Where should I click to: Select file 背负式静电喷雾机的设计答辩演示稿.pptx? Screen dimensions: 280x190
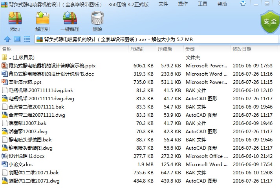(139, 65)
